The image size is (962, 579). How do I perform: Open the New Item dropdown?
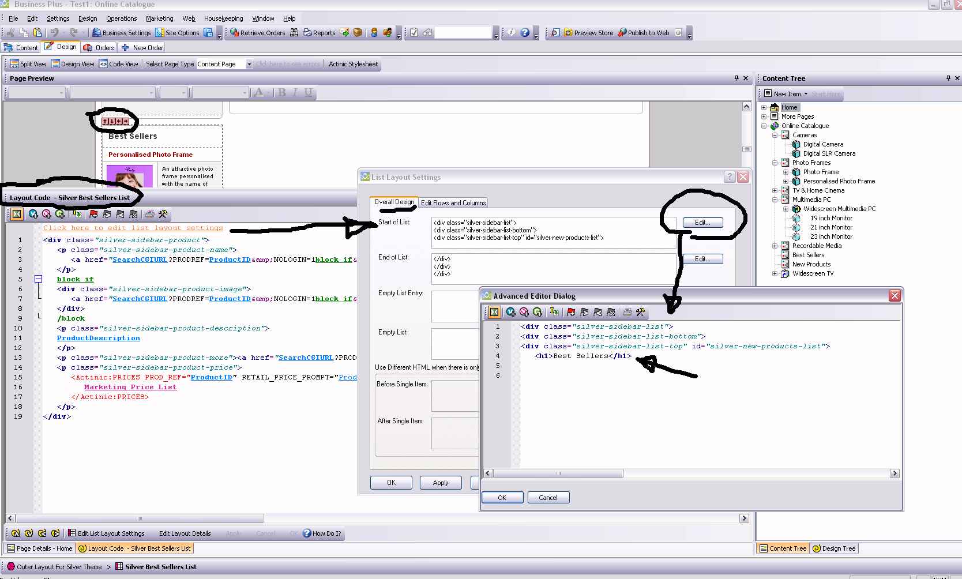tap(790, 94)
